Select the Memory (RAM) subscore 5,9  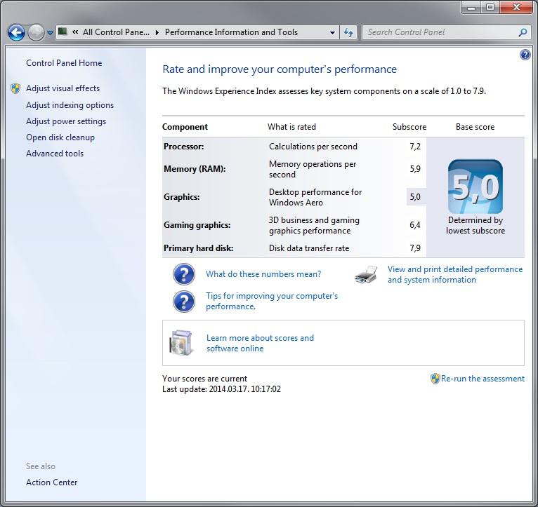coord(415,169)
